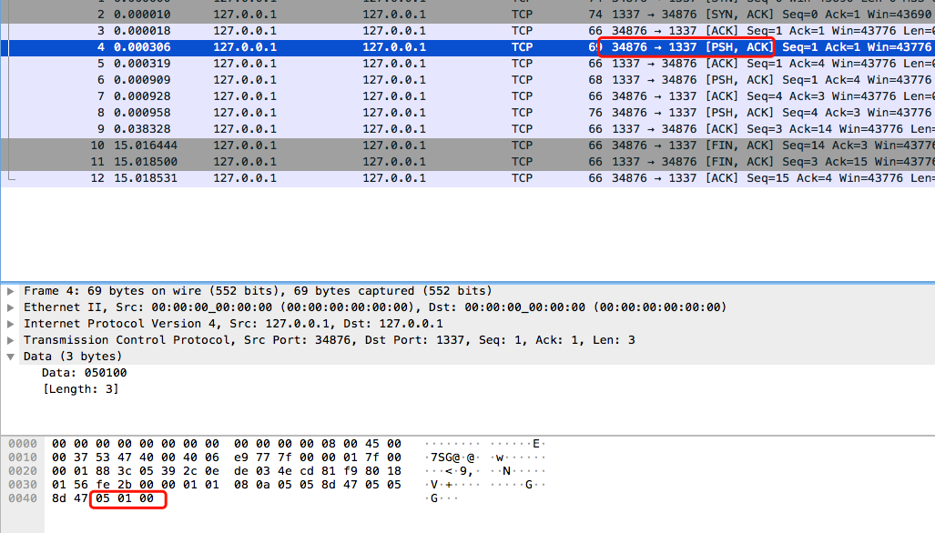935x533 pixels.
Task: Expand Internet Protocol Version 4 row
Action: (11, 324)
